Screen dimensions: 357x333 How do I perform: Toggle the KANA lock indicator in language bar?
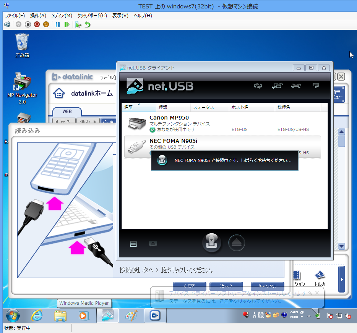[x=294, y=317]
